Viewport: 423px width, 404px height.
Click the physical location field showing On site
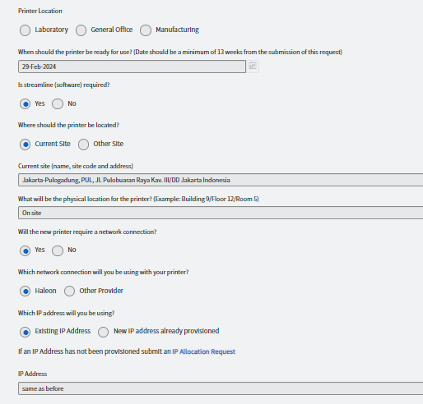click(221, 213)
